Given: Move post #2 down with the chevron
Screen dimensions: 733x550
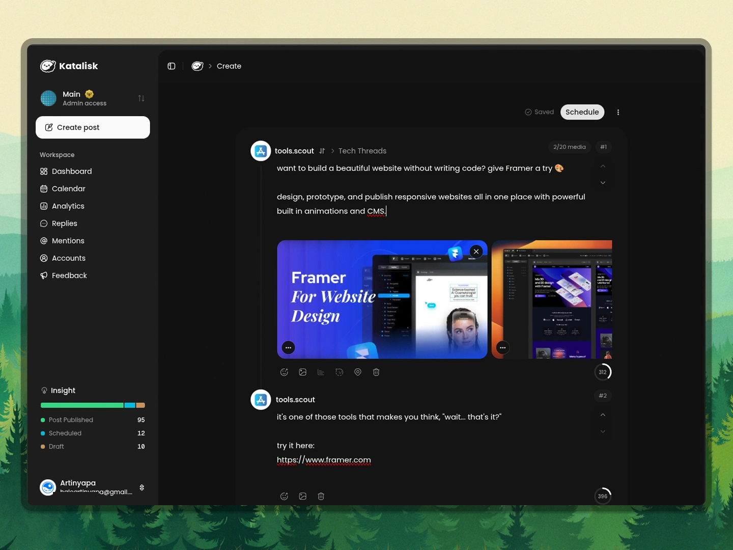Looking at the screenshot, I should (603, 432).
